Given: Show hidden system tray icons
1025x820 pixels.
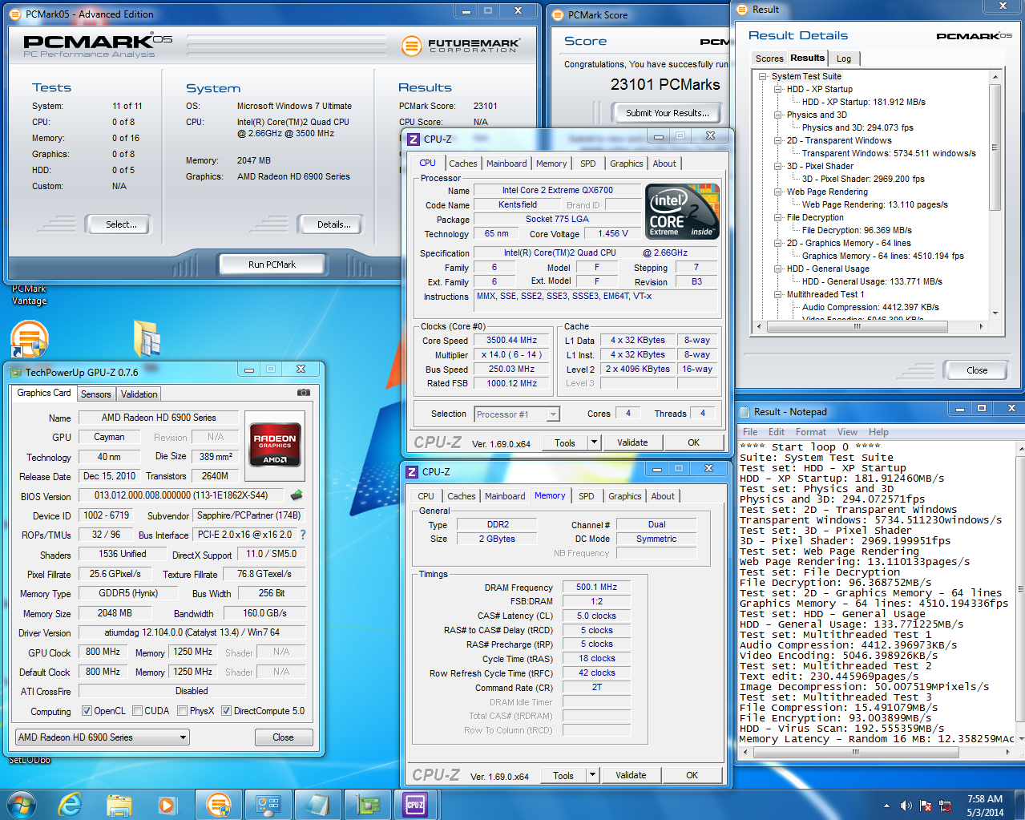Looking at the screenshot, I should click(x=886, y=806).
